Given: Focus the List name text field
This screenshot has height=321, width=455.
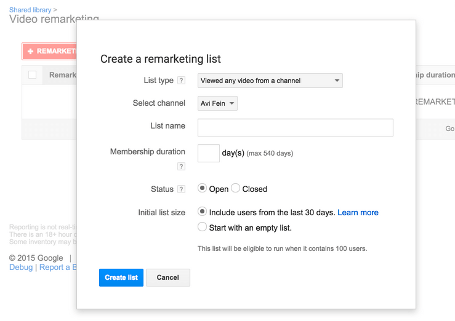Looking at the screenshot, I should (295, 127).
